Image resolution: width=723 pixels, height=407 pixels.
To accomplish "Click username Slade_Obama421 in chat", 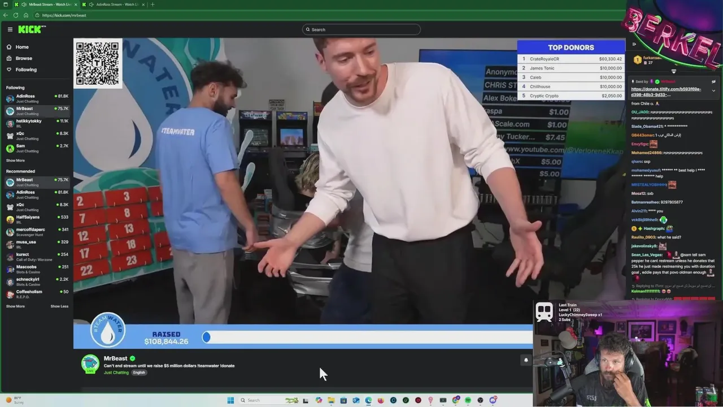I will [x=647, y=126].
